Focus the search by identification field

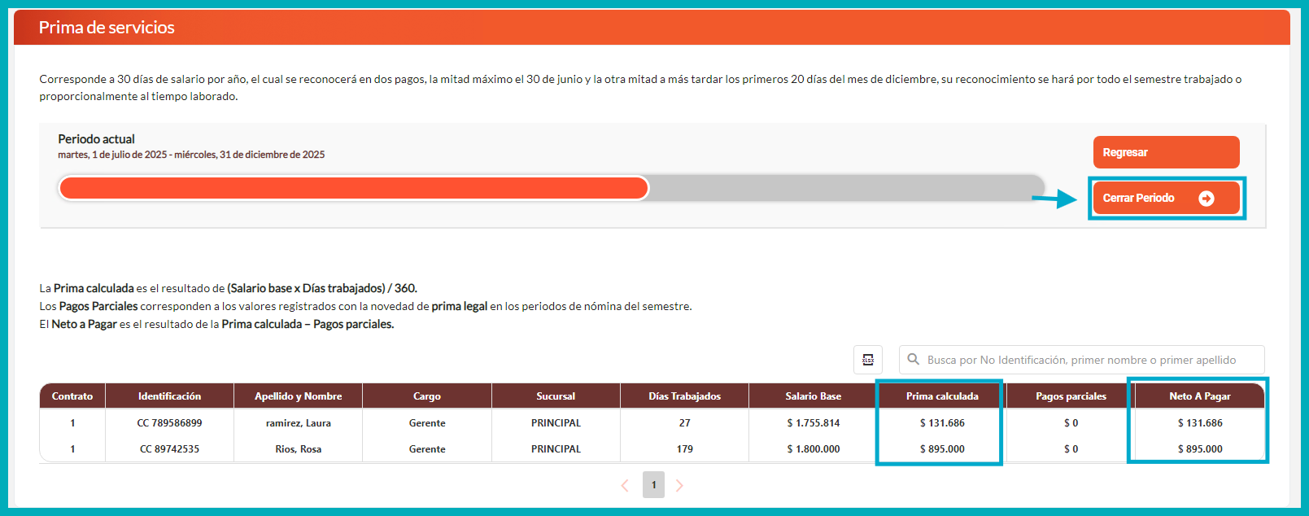pyautogui.click(x=1081, y=360)
